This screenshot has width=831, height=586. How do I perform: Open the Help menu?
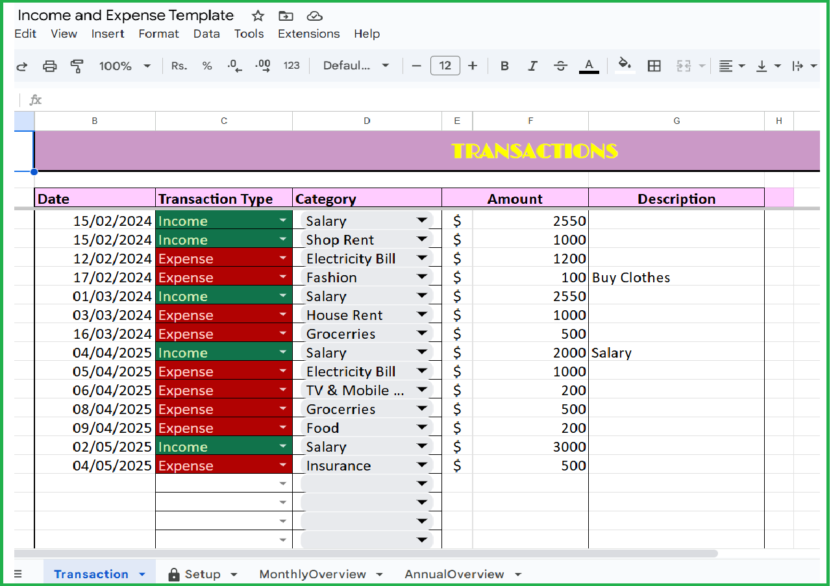pos(367,34)
